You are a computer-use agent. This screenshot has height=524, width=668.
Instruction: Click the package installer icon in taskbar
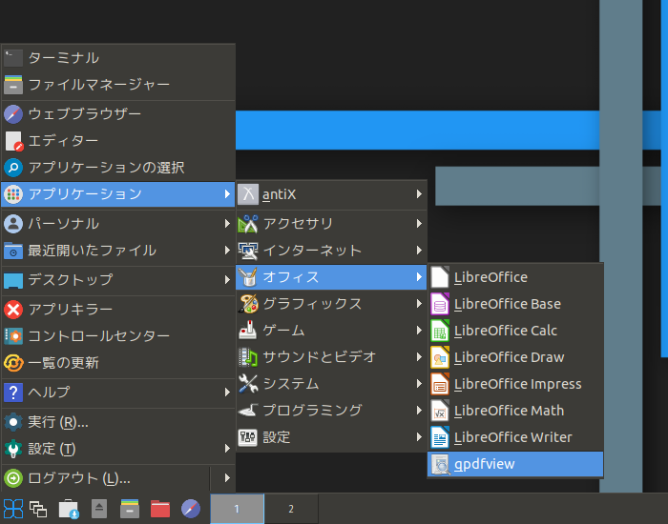tap(68, 509)
